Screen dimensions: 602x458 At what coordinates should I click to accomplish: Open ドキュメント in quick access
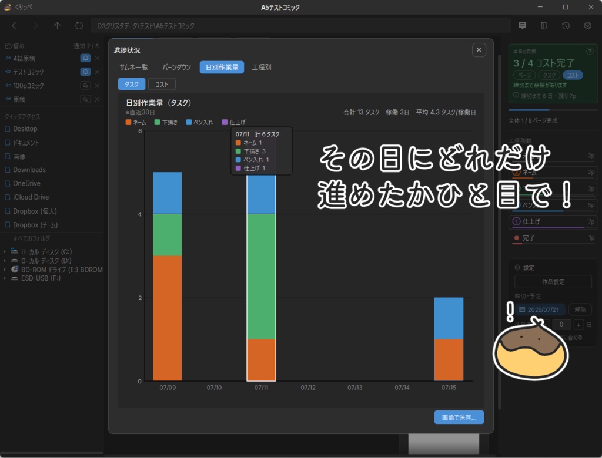coord(26,143)
